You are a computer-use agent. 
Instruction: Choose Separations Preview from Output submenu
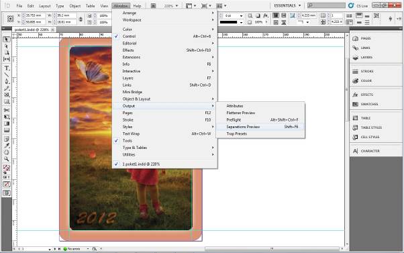[x=260, y=127]
